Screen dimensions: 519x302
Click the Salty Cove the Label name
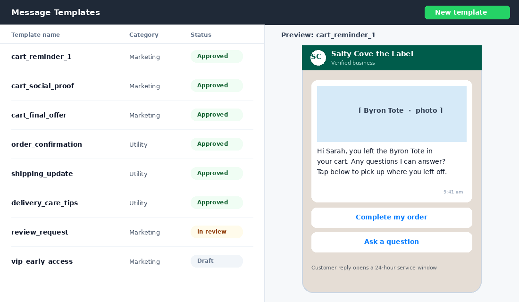(372, 54)
